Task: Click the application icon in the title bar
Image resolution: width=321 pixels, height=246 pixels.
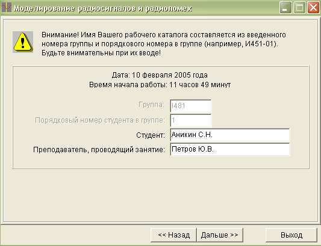Action: pos(7,7)
